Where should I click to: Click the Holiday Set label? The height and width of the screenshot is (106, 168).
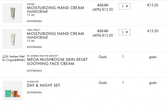point(33,82)
